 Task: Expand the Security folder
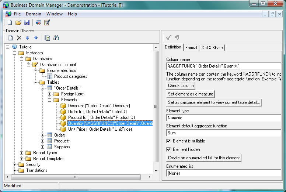pos(15,164)
